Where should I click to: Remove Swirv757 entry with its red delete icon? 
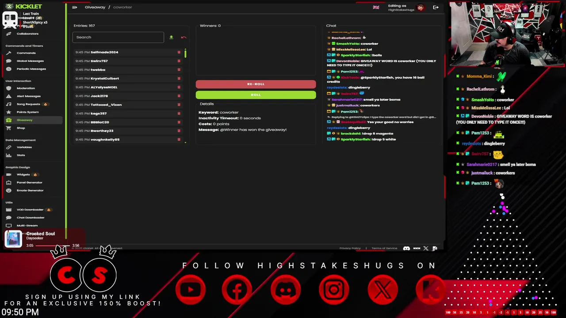tap(179, 61)
